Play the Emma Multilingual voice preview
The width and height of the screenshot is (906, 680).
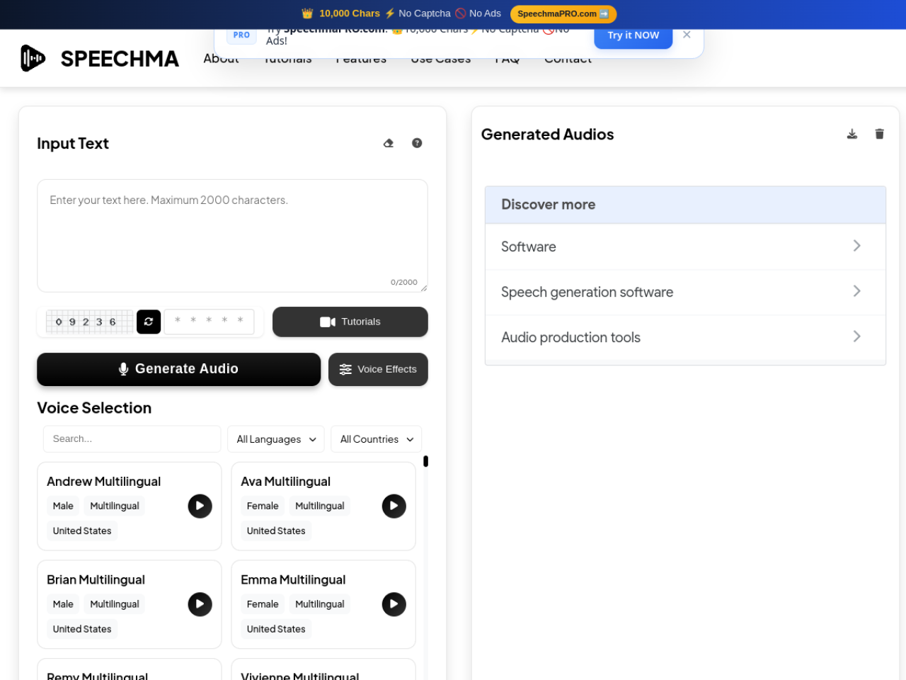(x=394, y=604)
